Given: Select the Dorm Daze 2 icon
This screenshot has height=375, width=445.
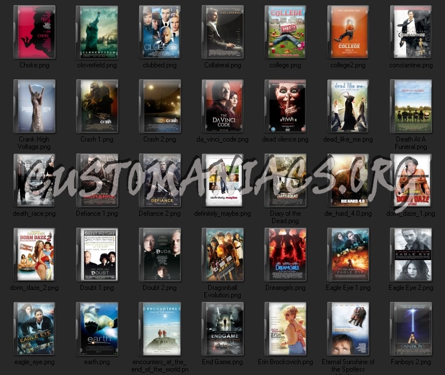Looking at the screenshot, I should pyautogui.click(x=34, y=255).
